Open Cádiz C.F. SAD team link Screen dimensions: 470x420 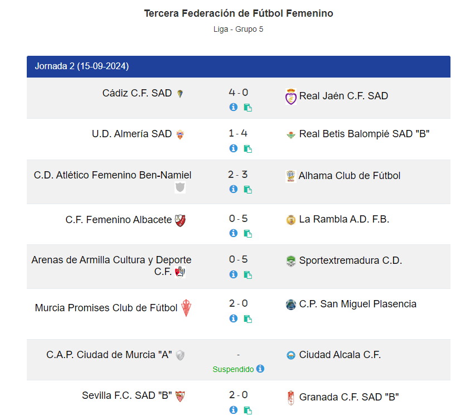pos(137,93)
